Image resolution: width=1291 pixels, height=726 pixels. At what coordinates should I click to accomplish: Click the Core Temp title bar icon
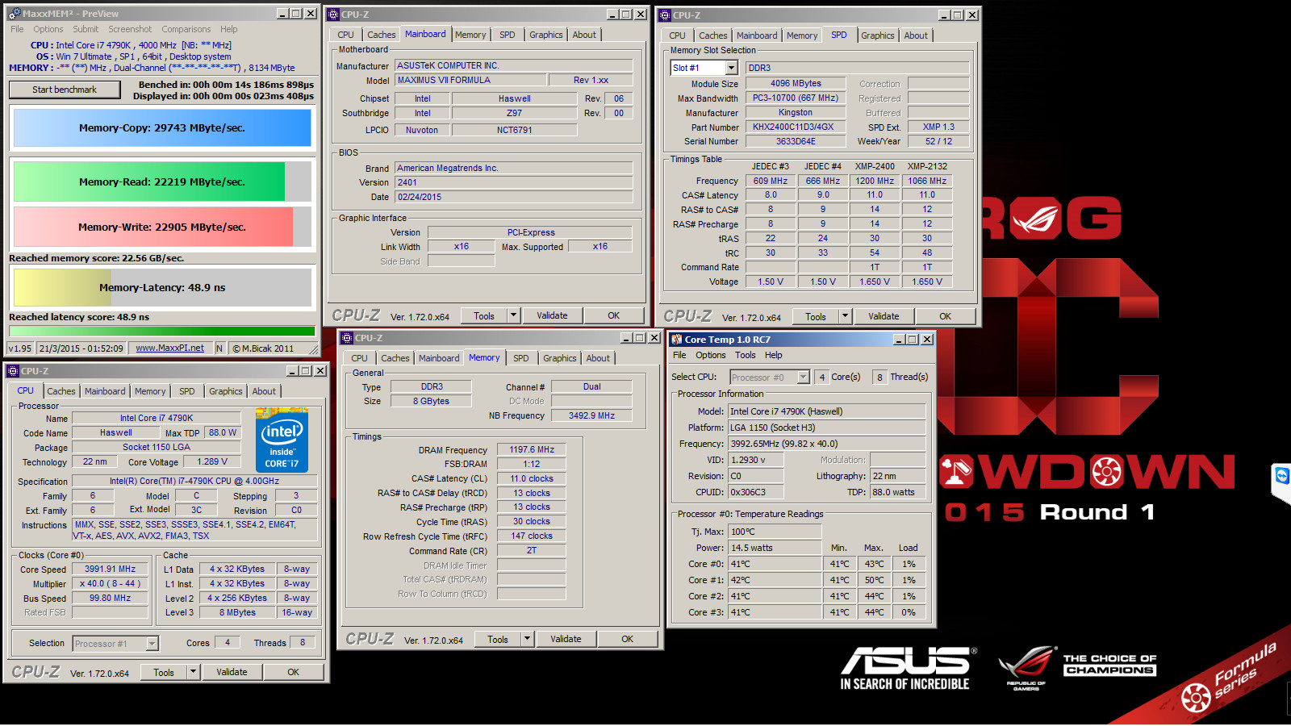pos(676,340)
